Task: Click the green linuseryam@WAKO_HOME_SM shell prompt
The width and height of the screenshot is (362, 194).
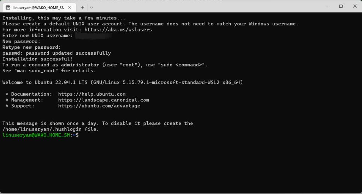Action: tap(36, 135)
